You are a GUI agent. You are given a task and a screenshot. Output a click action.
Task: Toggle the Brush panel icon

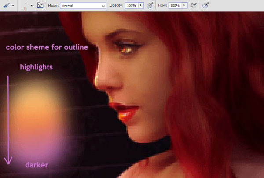tap(40, 5)
